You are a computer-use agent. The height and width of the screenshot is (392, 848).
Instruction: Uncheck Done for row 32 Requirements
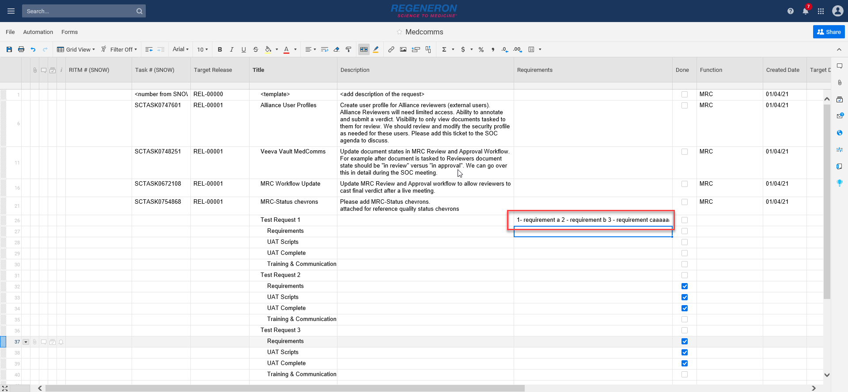(x=685, y=286)
